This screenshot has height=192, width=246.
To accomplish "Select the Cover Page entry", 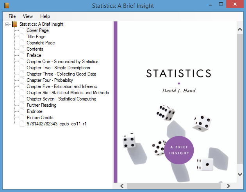I will pos(37,30).
